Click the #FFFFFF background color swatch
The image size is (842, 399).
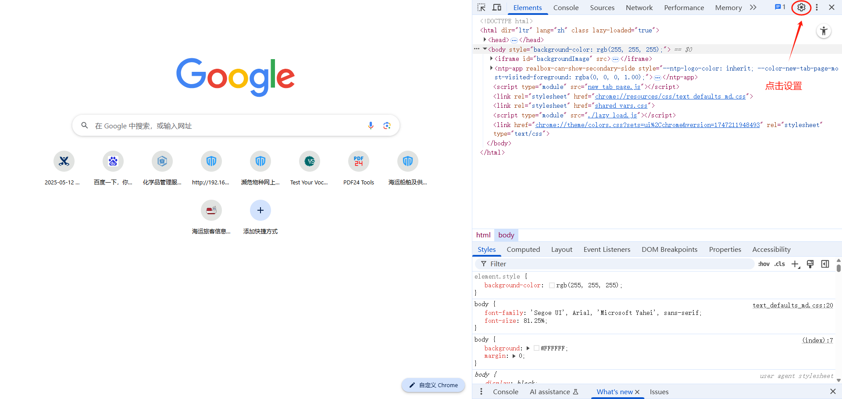[536, 348]
